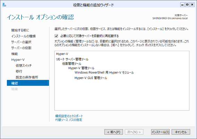197x139 pixels.
Task: Go to サーバーの選択 step
Action: (x=21, y=42)
